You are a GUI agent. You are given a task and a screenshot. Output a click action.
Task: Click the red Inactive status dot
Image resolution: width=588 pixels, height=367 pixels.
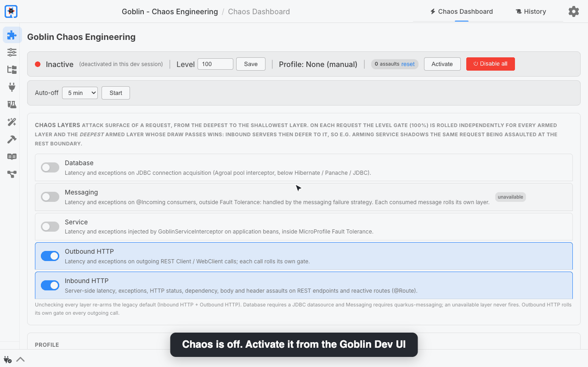(38, 64)
